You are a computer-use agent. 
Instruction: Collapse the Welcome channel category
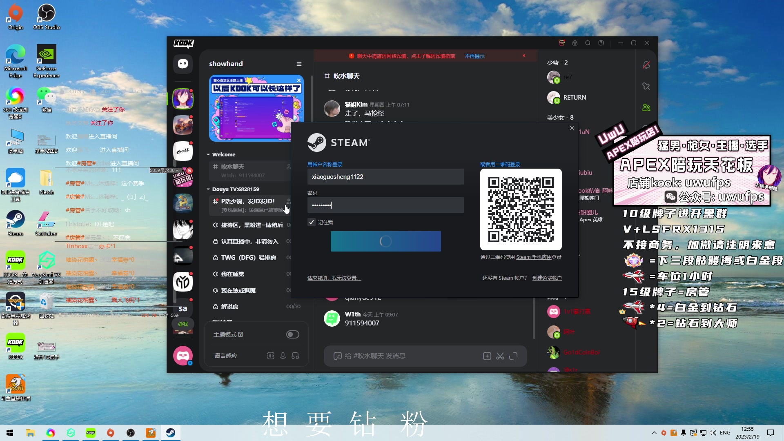(x=221, y=154)
